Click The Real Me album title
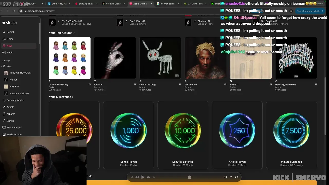The height and width of the screenshot is (185, 329). pos(191,85)
